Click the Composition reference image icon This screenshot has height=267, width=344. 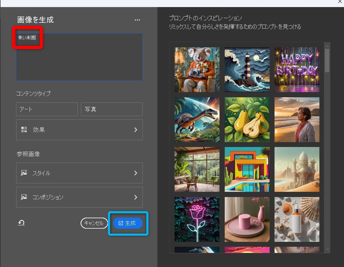click(24, 197)
